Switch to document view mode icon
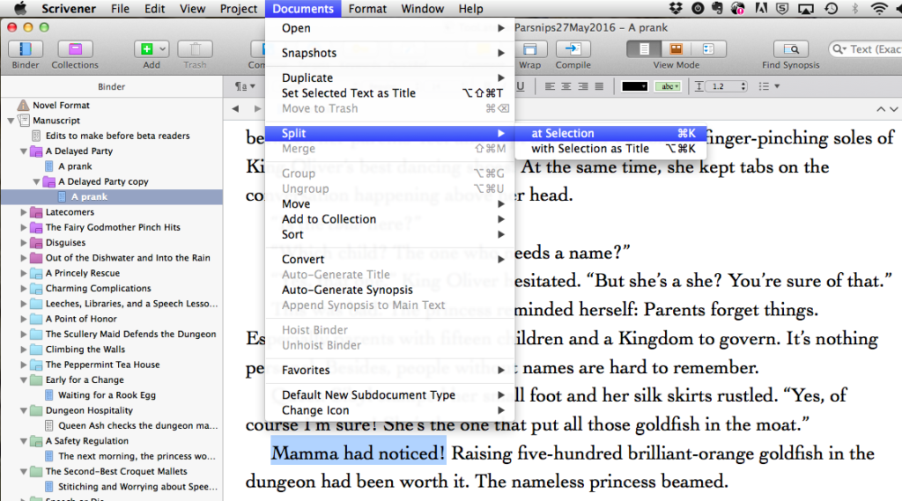Viewport: 902px width, 501px height. pyautogui.click(x=644, y=49)
